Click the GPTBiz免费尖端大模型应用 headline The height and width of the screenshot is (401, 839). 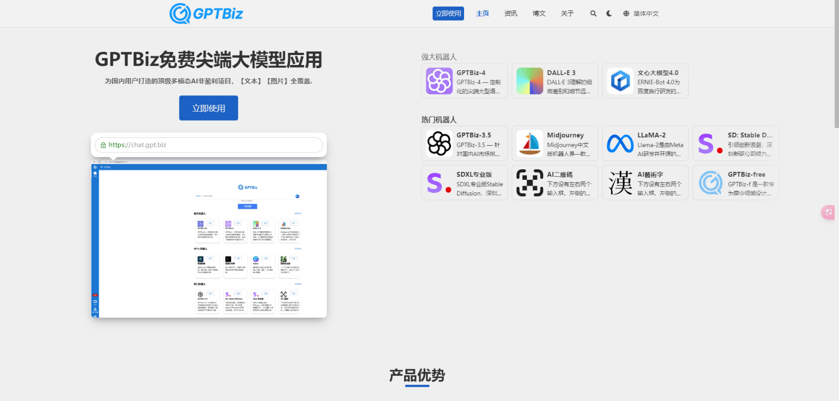tap(209, 60)
